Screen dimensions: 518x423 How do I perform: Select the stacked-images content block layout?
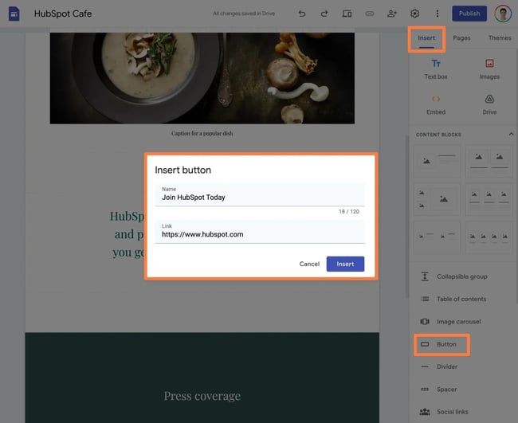click(x=437, y=199)
